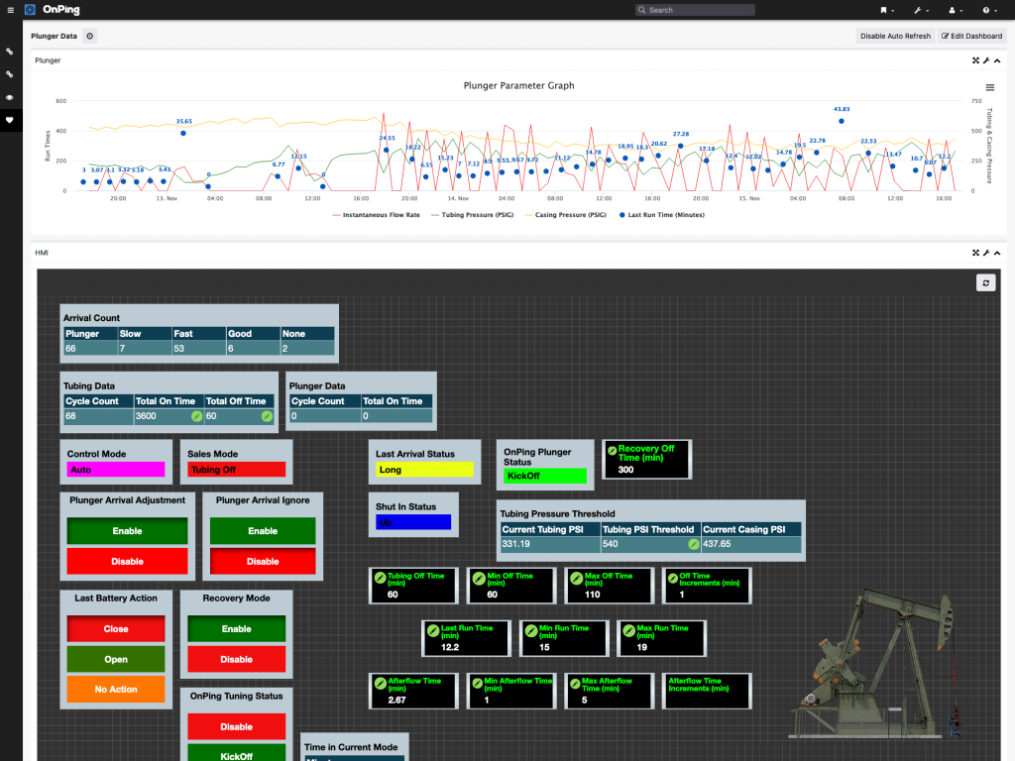The height and width of the screenshot is (761, 1015).
Task: Click the yellow Long arrival status indicator
Action: point(424,470)
